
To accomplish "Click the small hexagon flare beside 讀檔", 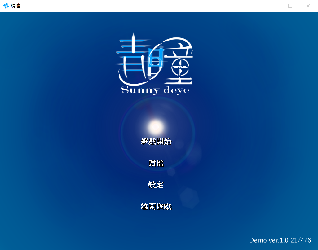I will tap(171, 171).
